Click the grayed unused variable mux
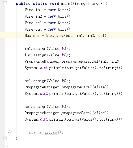This screenshot has width=133, height=148. point(36,36)
